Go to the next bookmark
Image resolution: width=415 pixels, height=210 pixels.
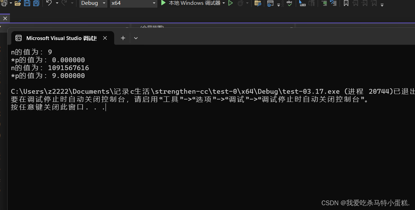(365, 3)
